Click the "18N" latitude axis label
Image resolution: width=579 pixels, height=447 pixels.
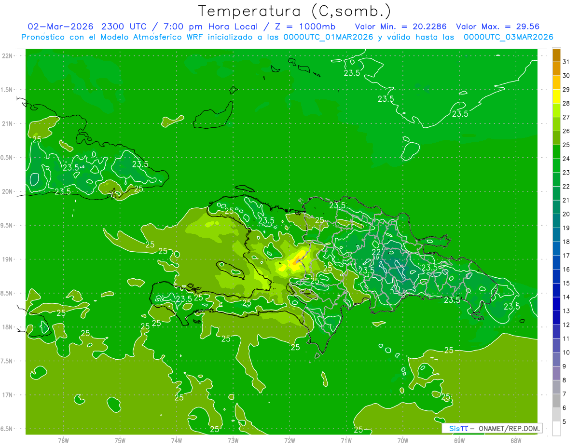pos(8,327)
